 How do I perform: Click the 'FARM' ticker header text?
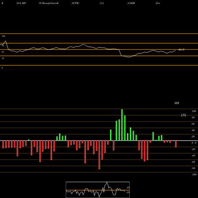[x=131, y=3]
